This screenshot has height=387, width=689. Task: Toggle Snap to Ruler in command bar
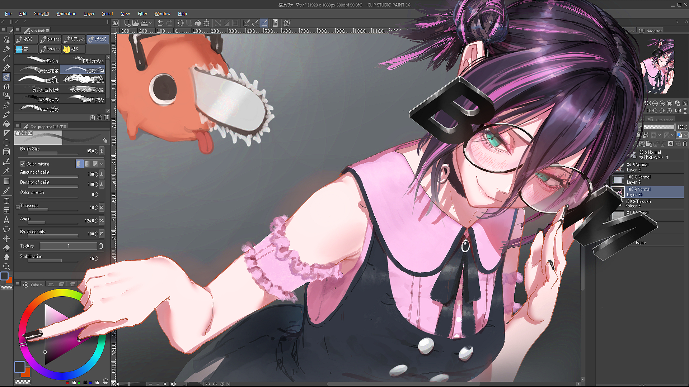point(247,23)
